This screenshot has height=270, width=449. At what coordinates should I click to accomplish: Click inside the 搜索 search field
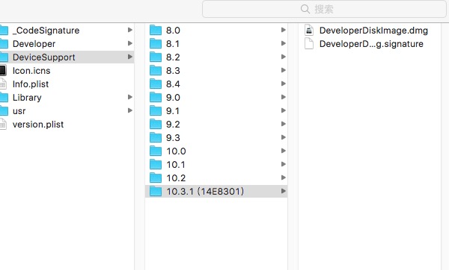(x=324, y=9)
